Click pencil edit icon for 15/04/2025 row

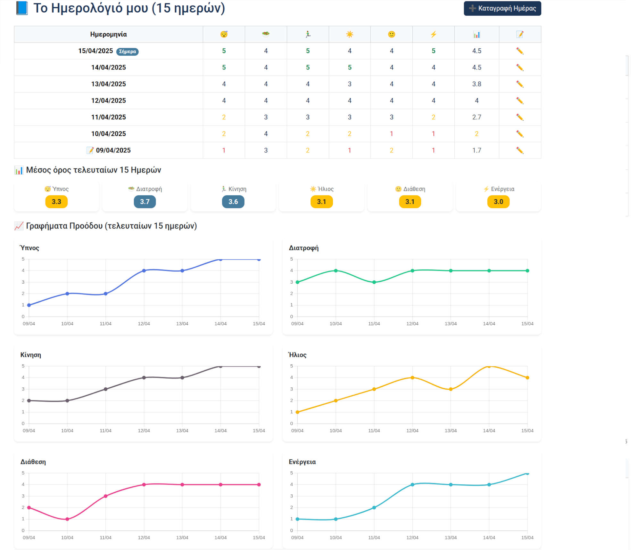coord(519,51)
